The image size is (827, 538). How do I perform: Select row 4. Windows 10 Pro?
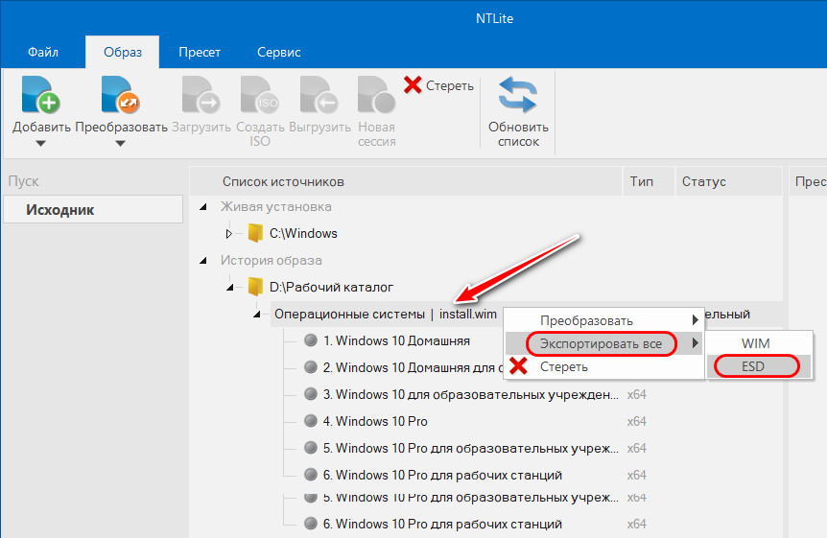pyautogui.click(x=375, y=421)
